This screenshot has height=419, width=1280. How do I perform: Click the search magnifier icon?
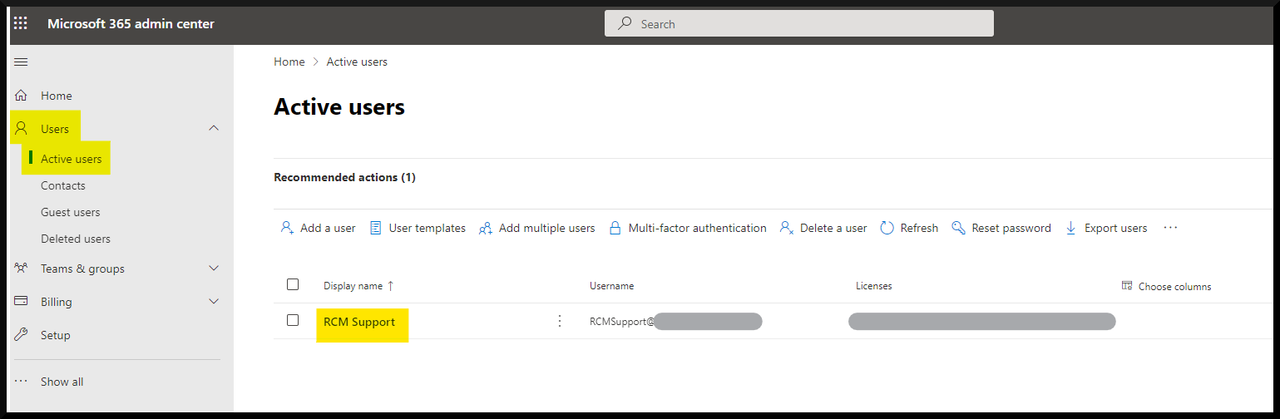(x=625, y=24)
